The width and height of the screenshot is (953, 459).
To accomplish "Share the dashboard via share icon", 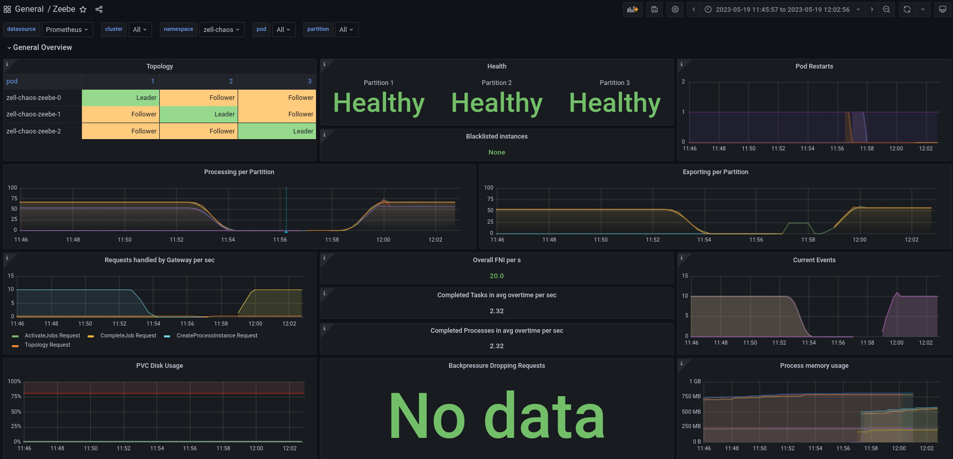I will pyautogui.click(x=99, y=9).
